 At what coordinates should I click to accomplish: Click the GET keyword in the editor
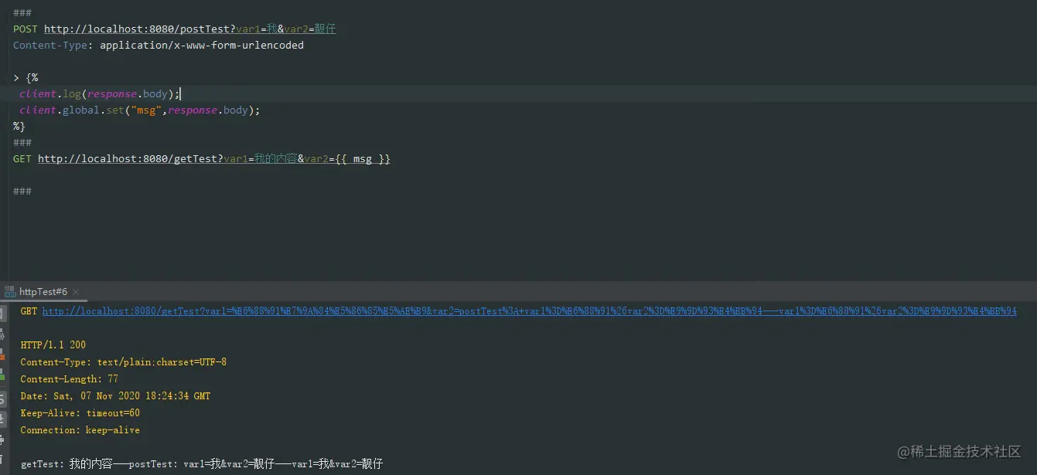coord(22,158)
